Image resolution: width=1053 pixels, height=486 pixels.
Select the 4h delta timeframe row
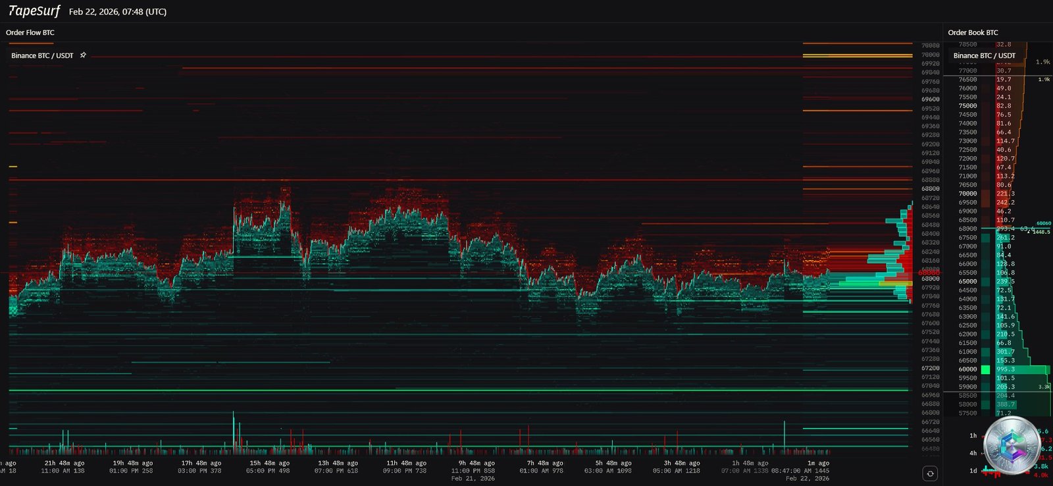[1010, 453]
